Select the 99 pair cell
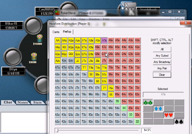Image resolution: width=192 pixels, height=134 pixels. [91, 74]
